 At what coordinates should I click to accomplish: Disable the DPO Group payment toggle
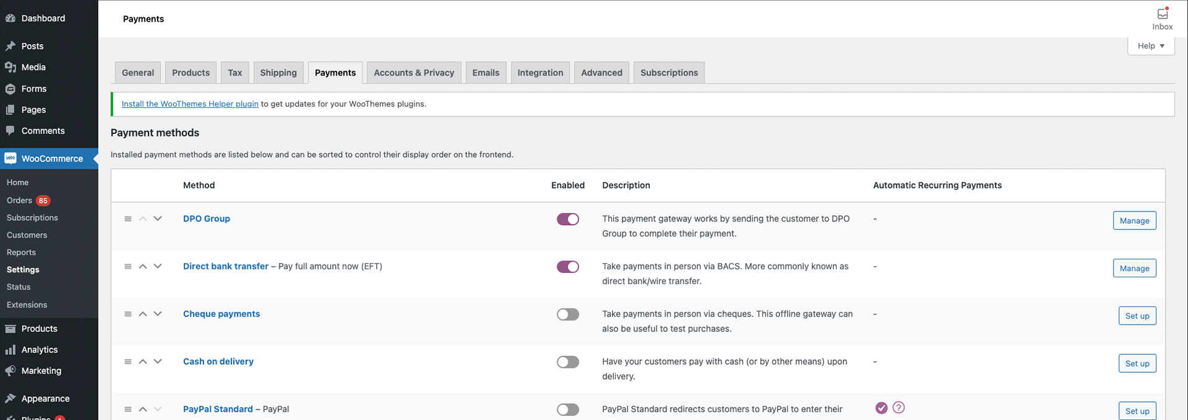568,219
